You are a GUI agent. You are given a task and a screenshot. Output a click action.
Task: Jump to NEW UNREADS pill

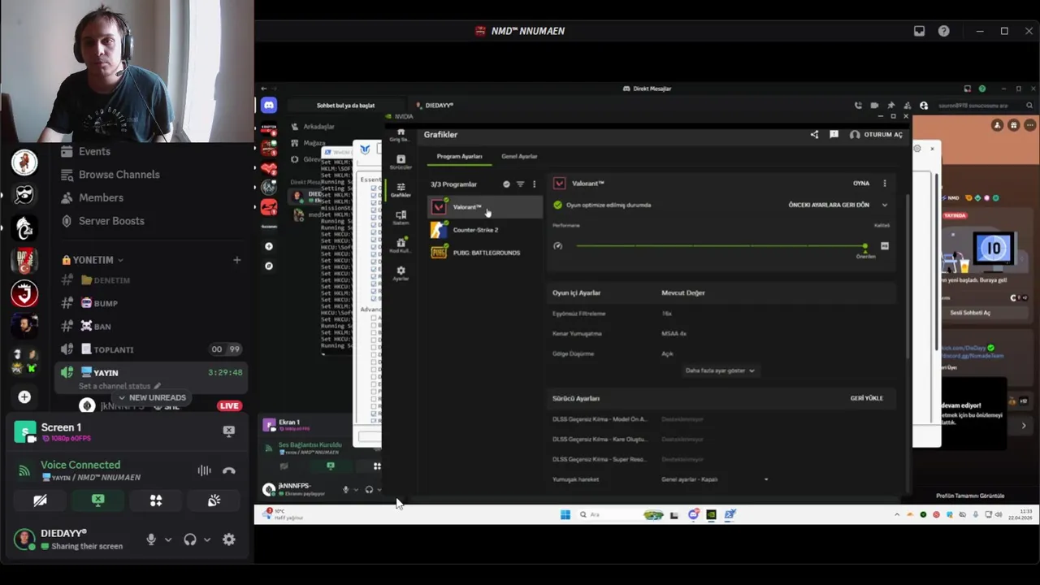tap(151, 397)
